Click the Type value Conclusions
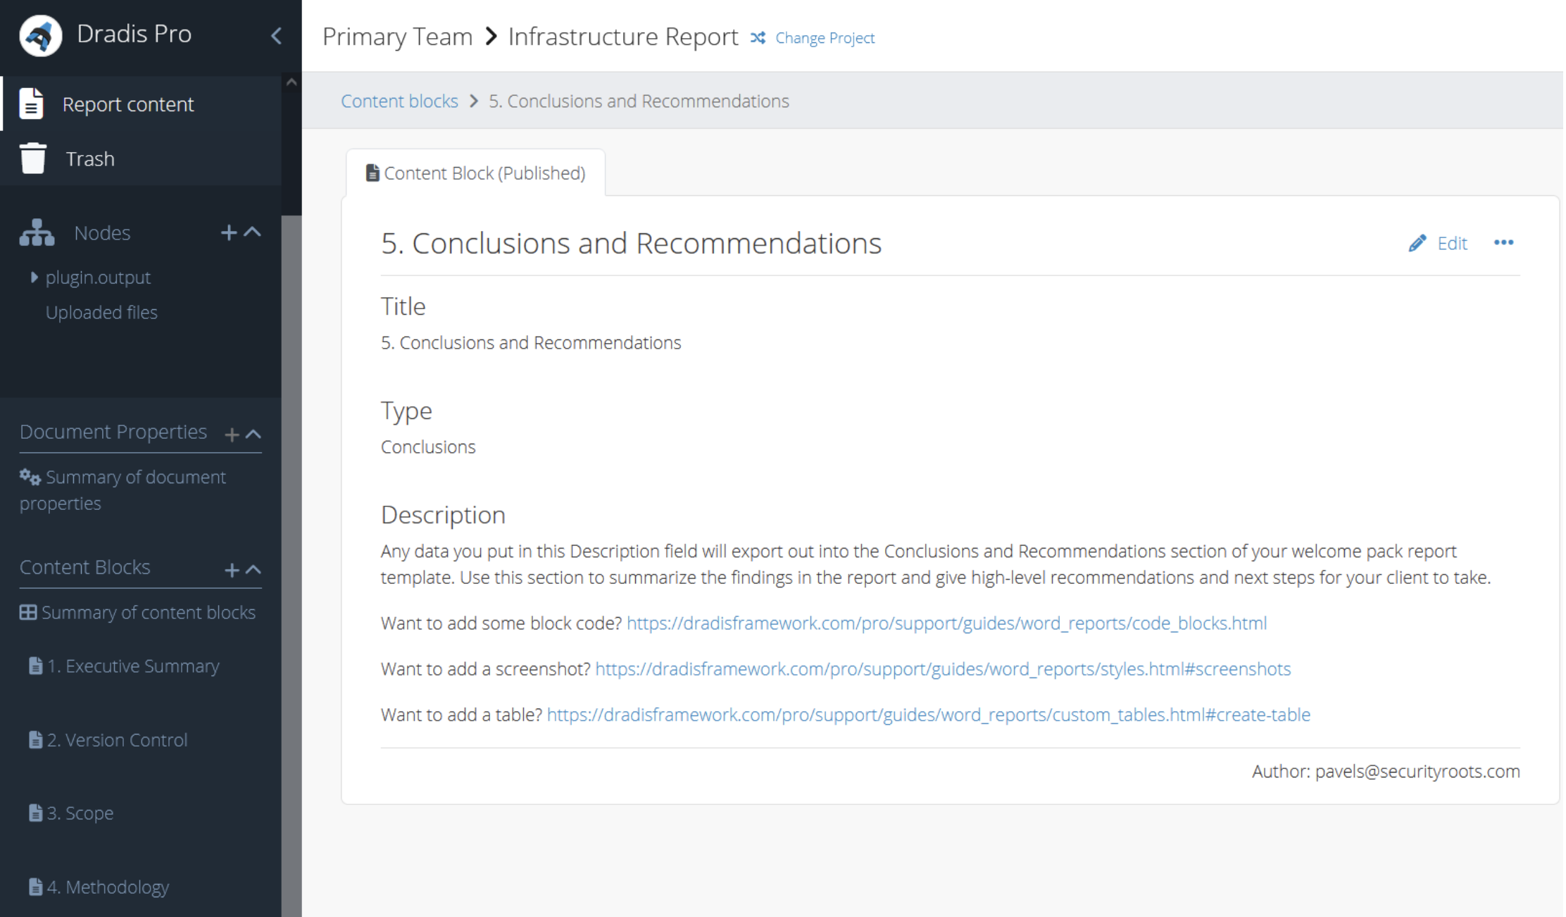 coord(428,447)
